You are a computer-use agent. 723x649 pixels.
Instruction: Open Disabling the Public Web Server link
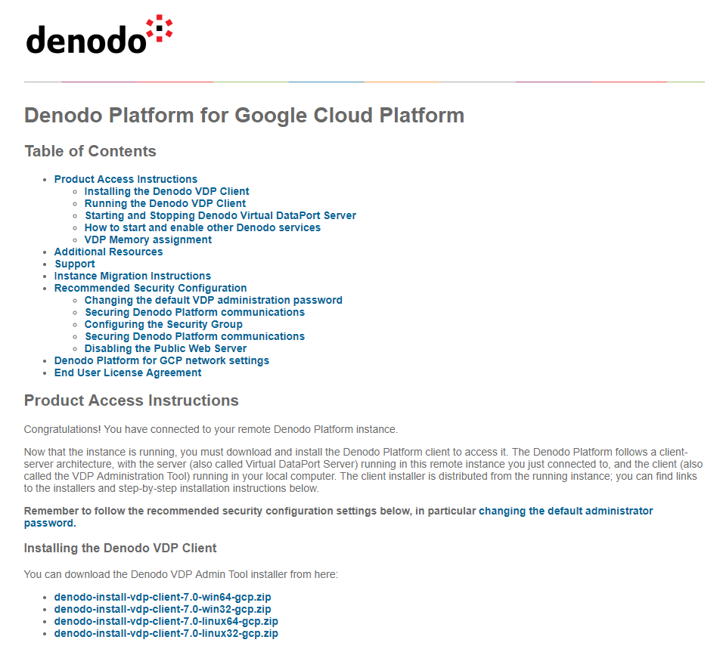[x=165, y=348]
